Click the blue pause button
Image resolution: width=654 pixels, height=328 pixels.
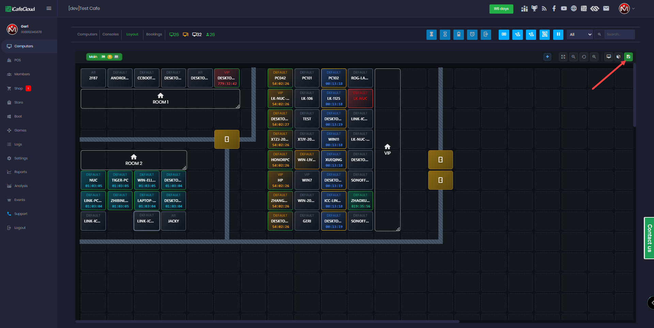tap(558, 34)
